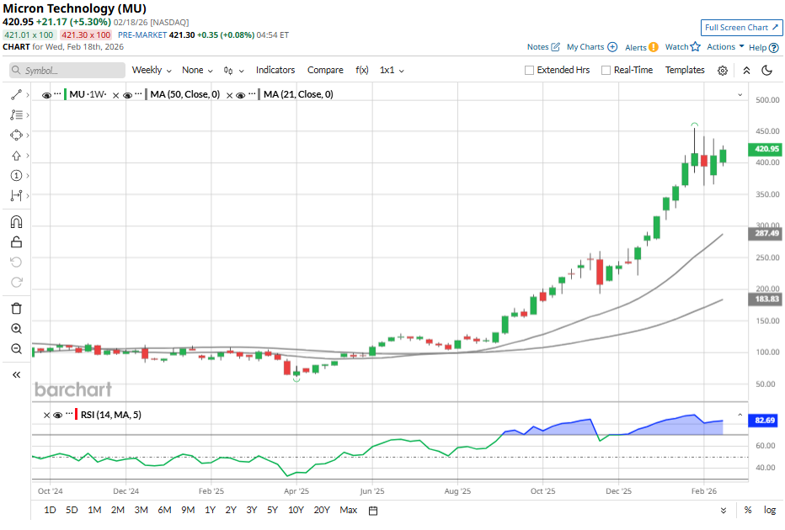785x530 pixels.
Task: Zoom in on the chart
Action: [16, 328]
